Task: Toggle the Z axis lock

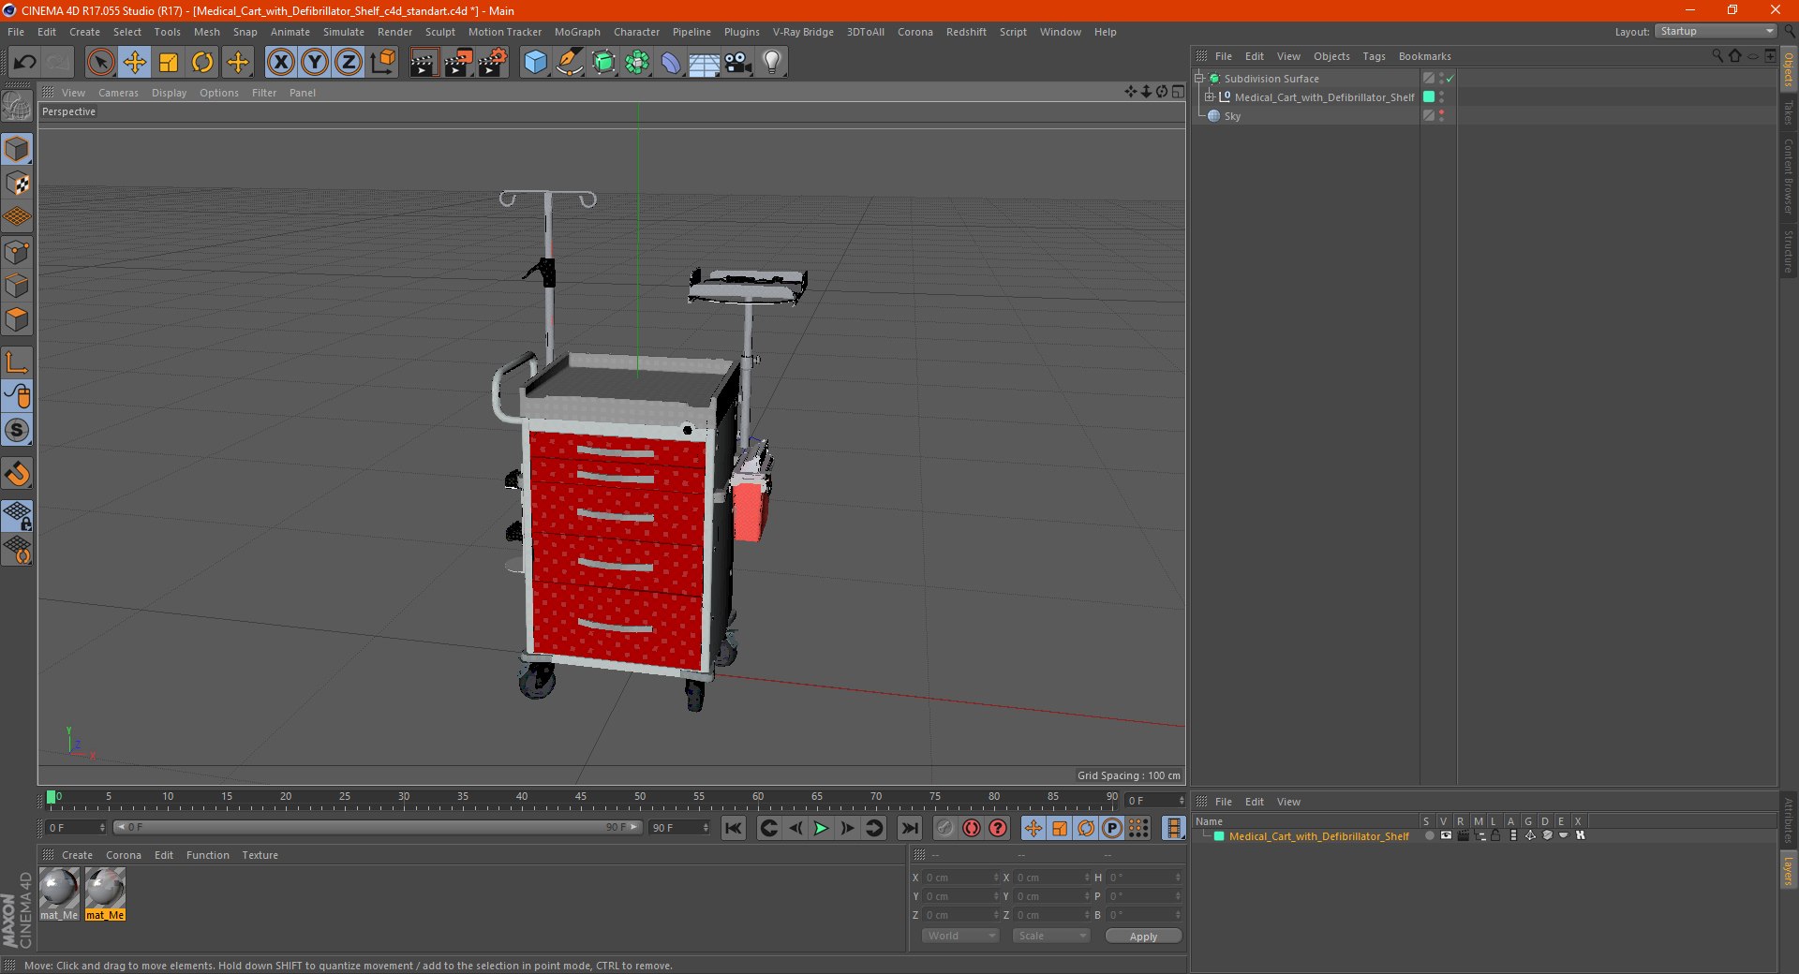Action: [349, 63]
